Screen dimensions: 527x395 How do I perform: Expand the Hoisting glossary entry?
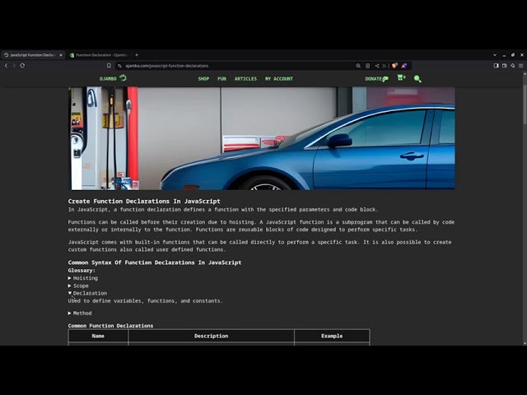83,278
